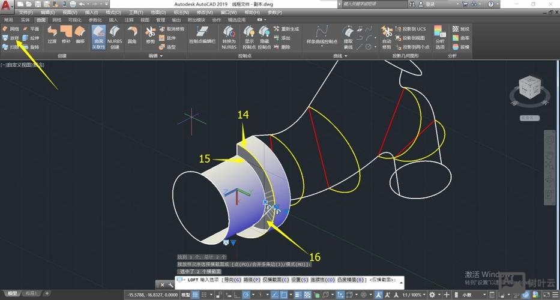The width and height of the screenshot is (560, 300).
Task: Click 仅横截面(C) command option
Action: point(275,280)
